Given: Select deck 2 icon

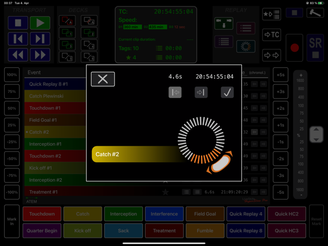Looking at the screenshot, I should tap(89, 33).
